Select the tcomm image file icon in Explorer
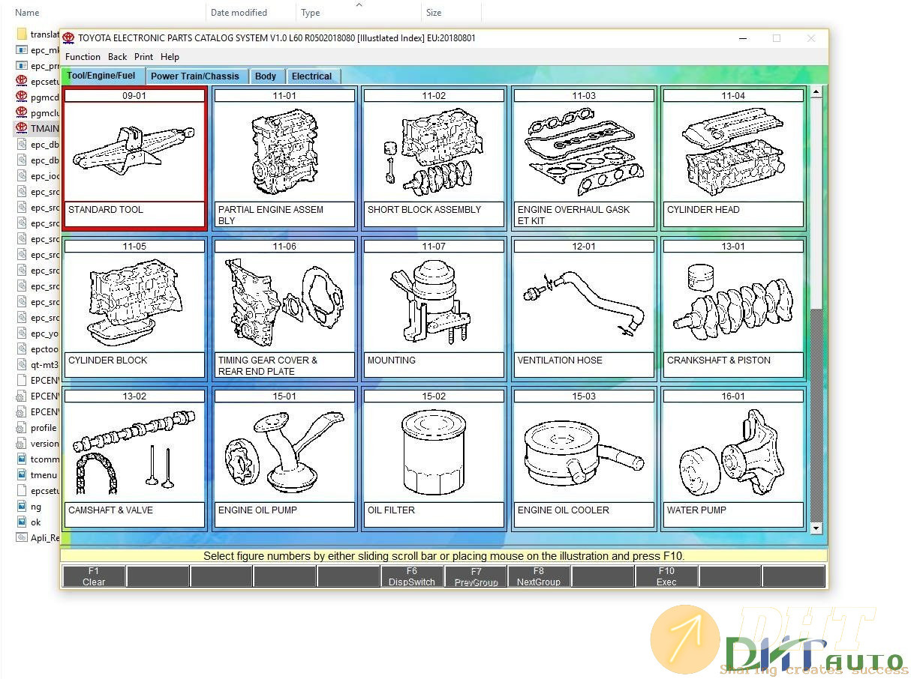The image size is (911, 679). [22, 459]
